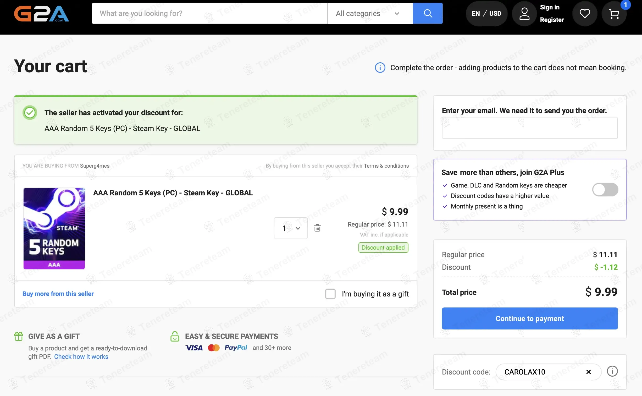Click info icon next to discount code

(612, 371)
